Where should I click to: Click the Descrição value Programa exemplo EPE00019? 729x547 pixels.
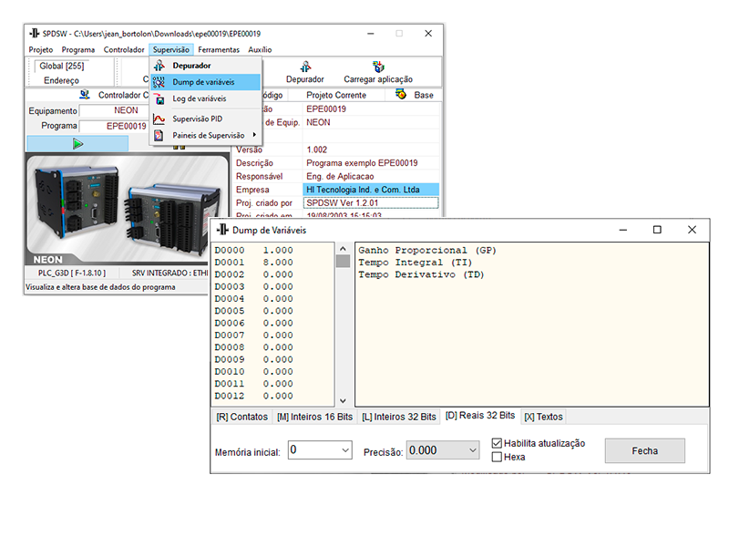click(x=371, y=163)
